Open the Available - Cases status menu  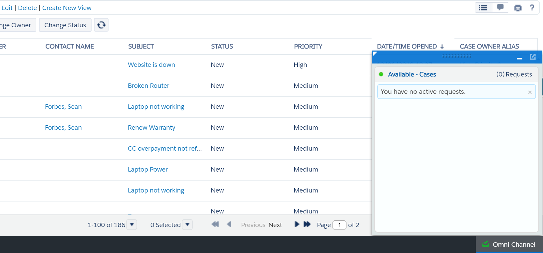click(x=412, y=74)
